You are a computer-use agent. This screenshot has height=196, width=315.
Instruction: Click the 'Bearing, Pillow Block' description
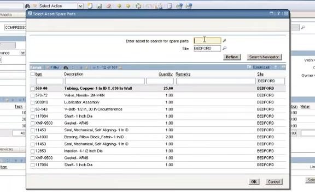point(94,137)
